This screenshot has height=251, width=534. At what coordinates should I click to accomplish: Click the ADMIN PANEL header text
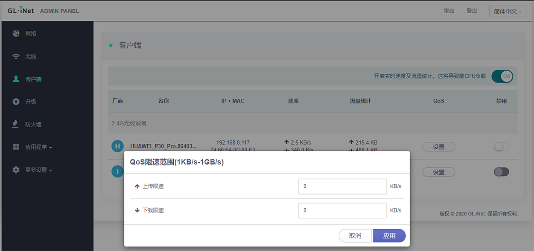[x=60, y=11]
